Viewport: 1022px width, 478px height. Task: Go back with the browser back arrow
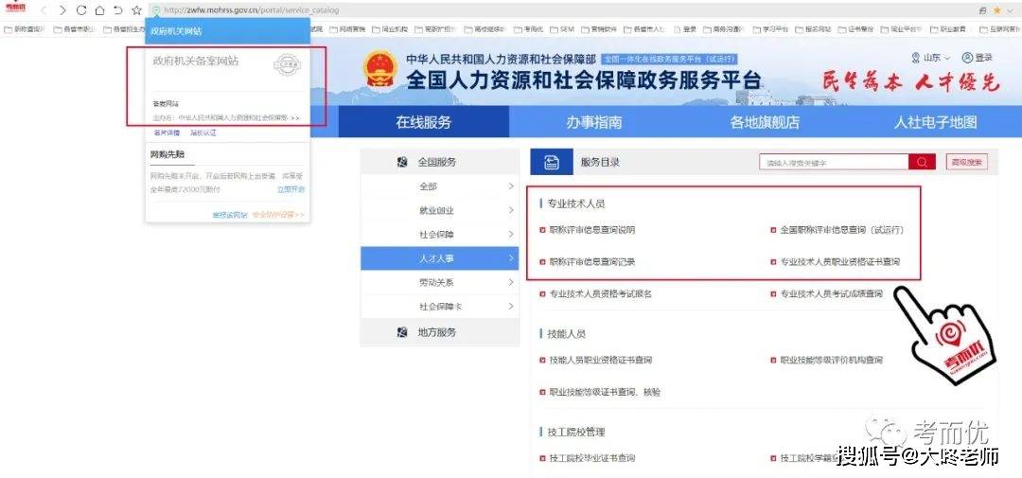pos(44,10)
